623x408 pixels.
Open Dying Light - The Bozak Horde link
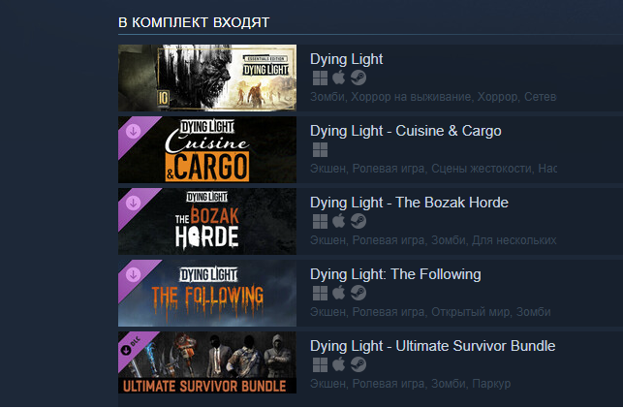click(409, 203)
